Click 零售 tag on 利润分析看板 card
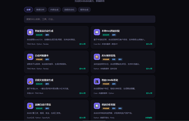The image size is (189, 121). point(120,108)
